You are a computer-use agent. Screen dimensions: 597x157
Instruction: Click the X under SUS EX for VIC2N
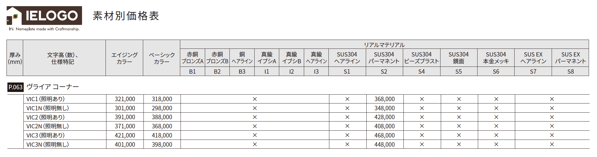552,126
